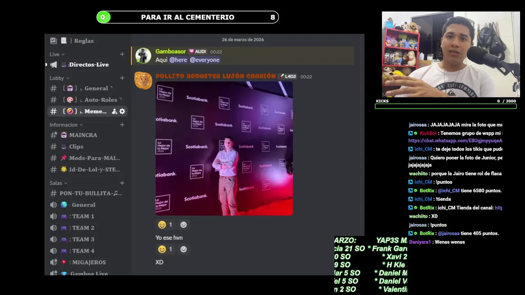Click wachiito's 'XD' chat message
This screenshot has width=525, height=295.
coord(434,216)
